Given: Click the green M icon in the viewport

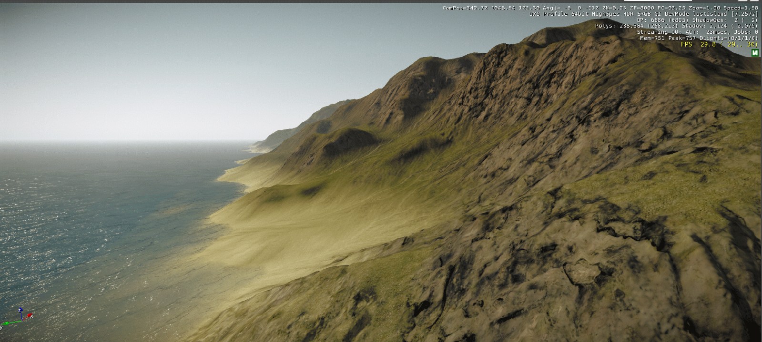Looking at the screenshot, I should pyautogui.click(x=754, y=53).
